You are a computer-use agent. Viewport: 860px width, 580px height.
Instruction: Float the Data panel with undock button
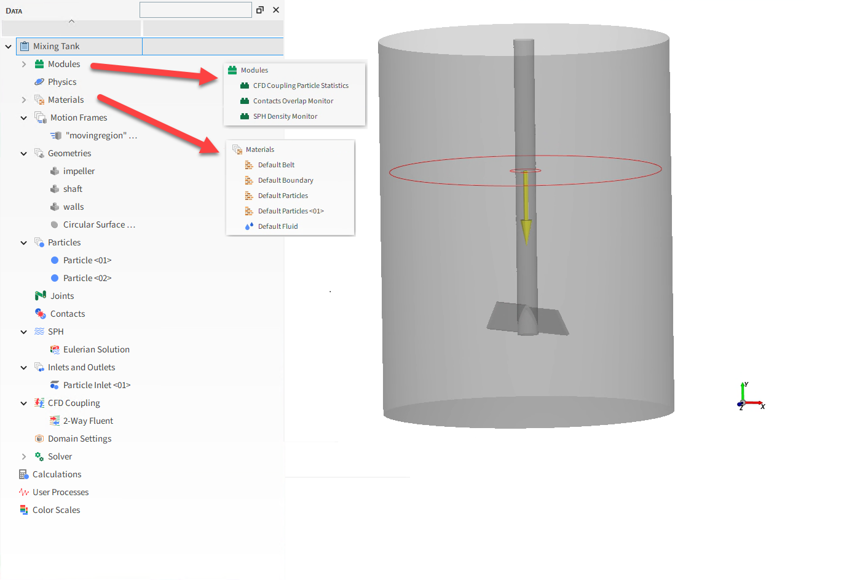260,10
